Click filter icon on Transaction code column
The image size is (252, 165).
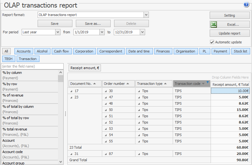207,82
